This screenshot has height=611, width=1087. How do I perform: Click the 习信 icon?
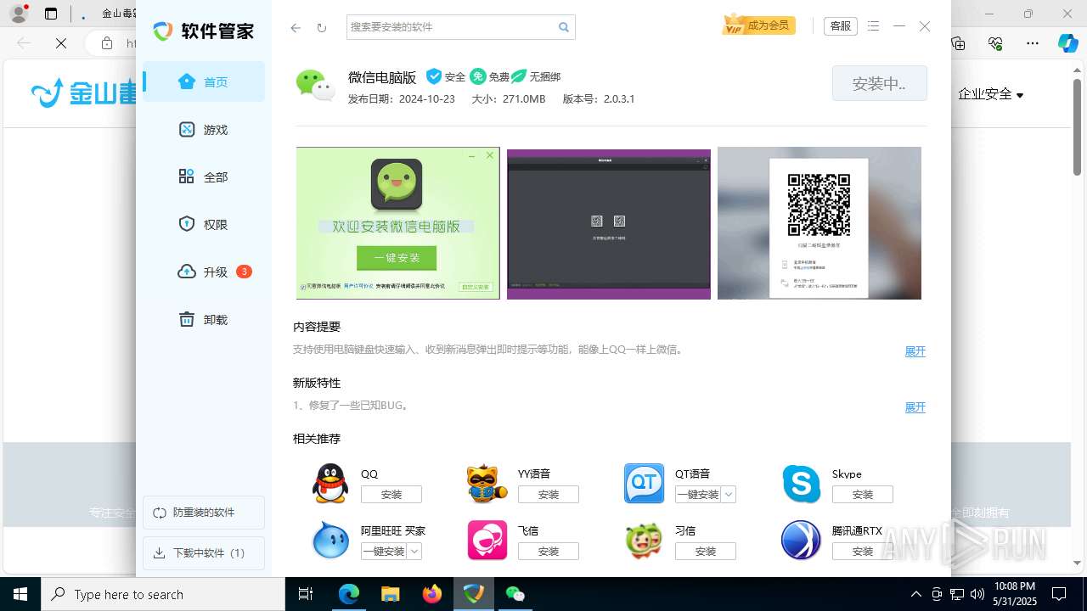click(644, 541)
